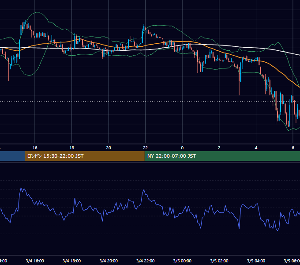The image size is (300, 265).
Task: Click the 3/4 18:00 date label
Action: [x=72, y=261]
